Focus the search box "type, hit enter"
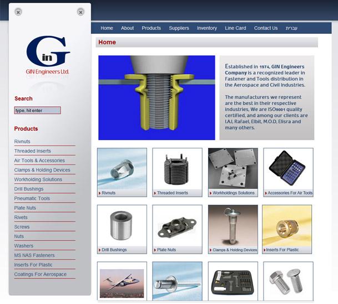338x304 pixels. click(x=38, y=110)
